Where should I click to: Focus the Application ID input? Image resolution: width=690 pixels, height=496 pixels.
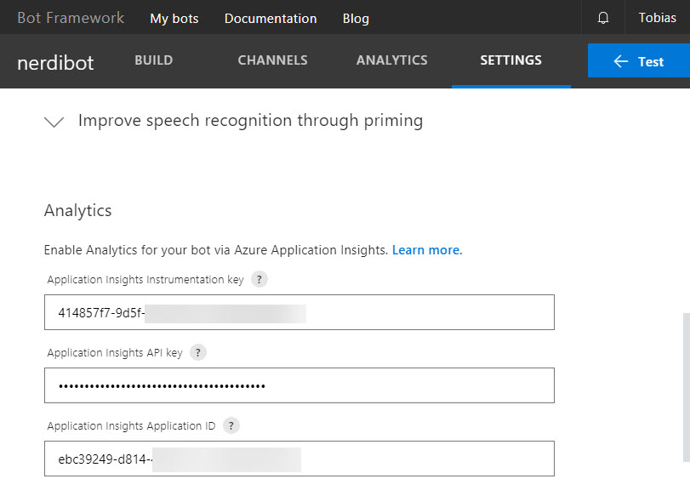point(299,459)
